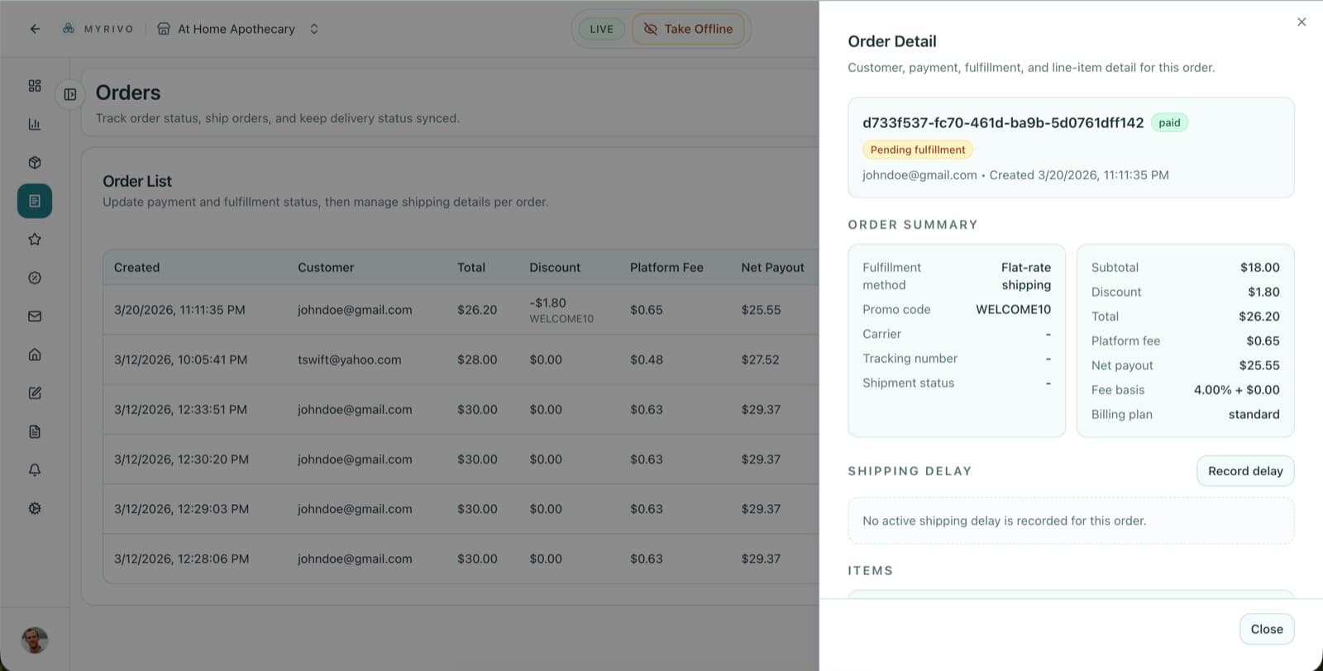Open the document page icon

tap(35, 431)
